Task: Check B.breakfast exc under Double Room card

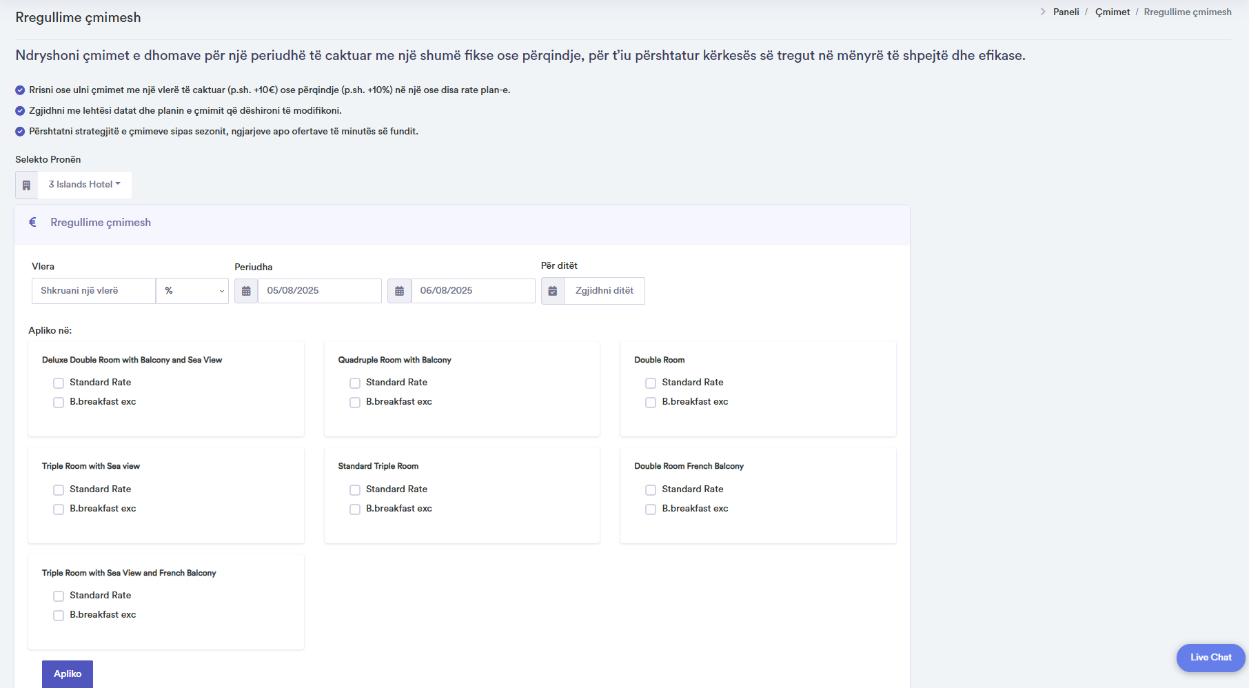Action: pos(651,403)
